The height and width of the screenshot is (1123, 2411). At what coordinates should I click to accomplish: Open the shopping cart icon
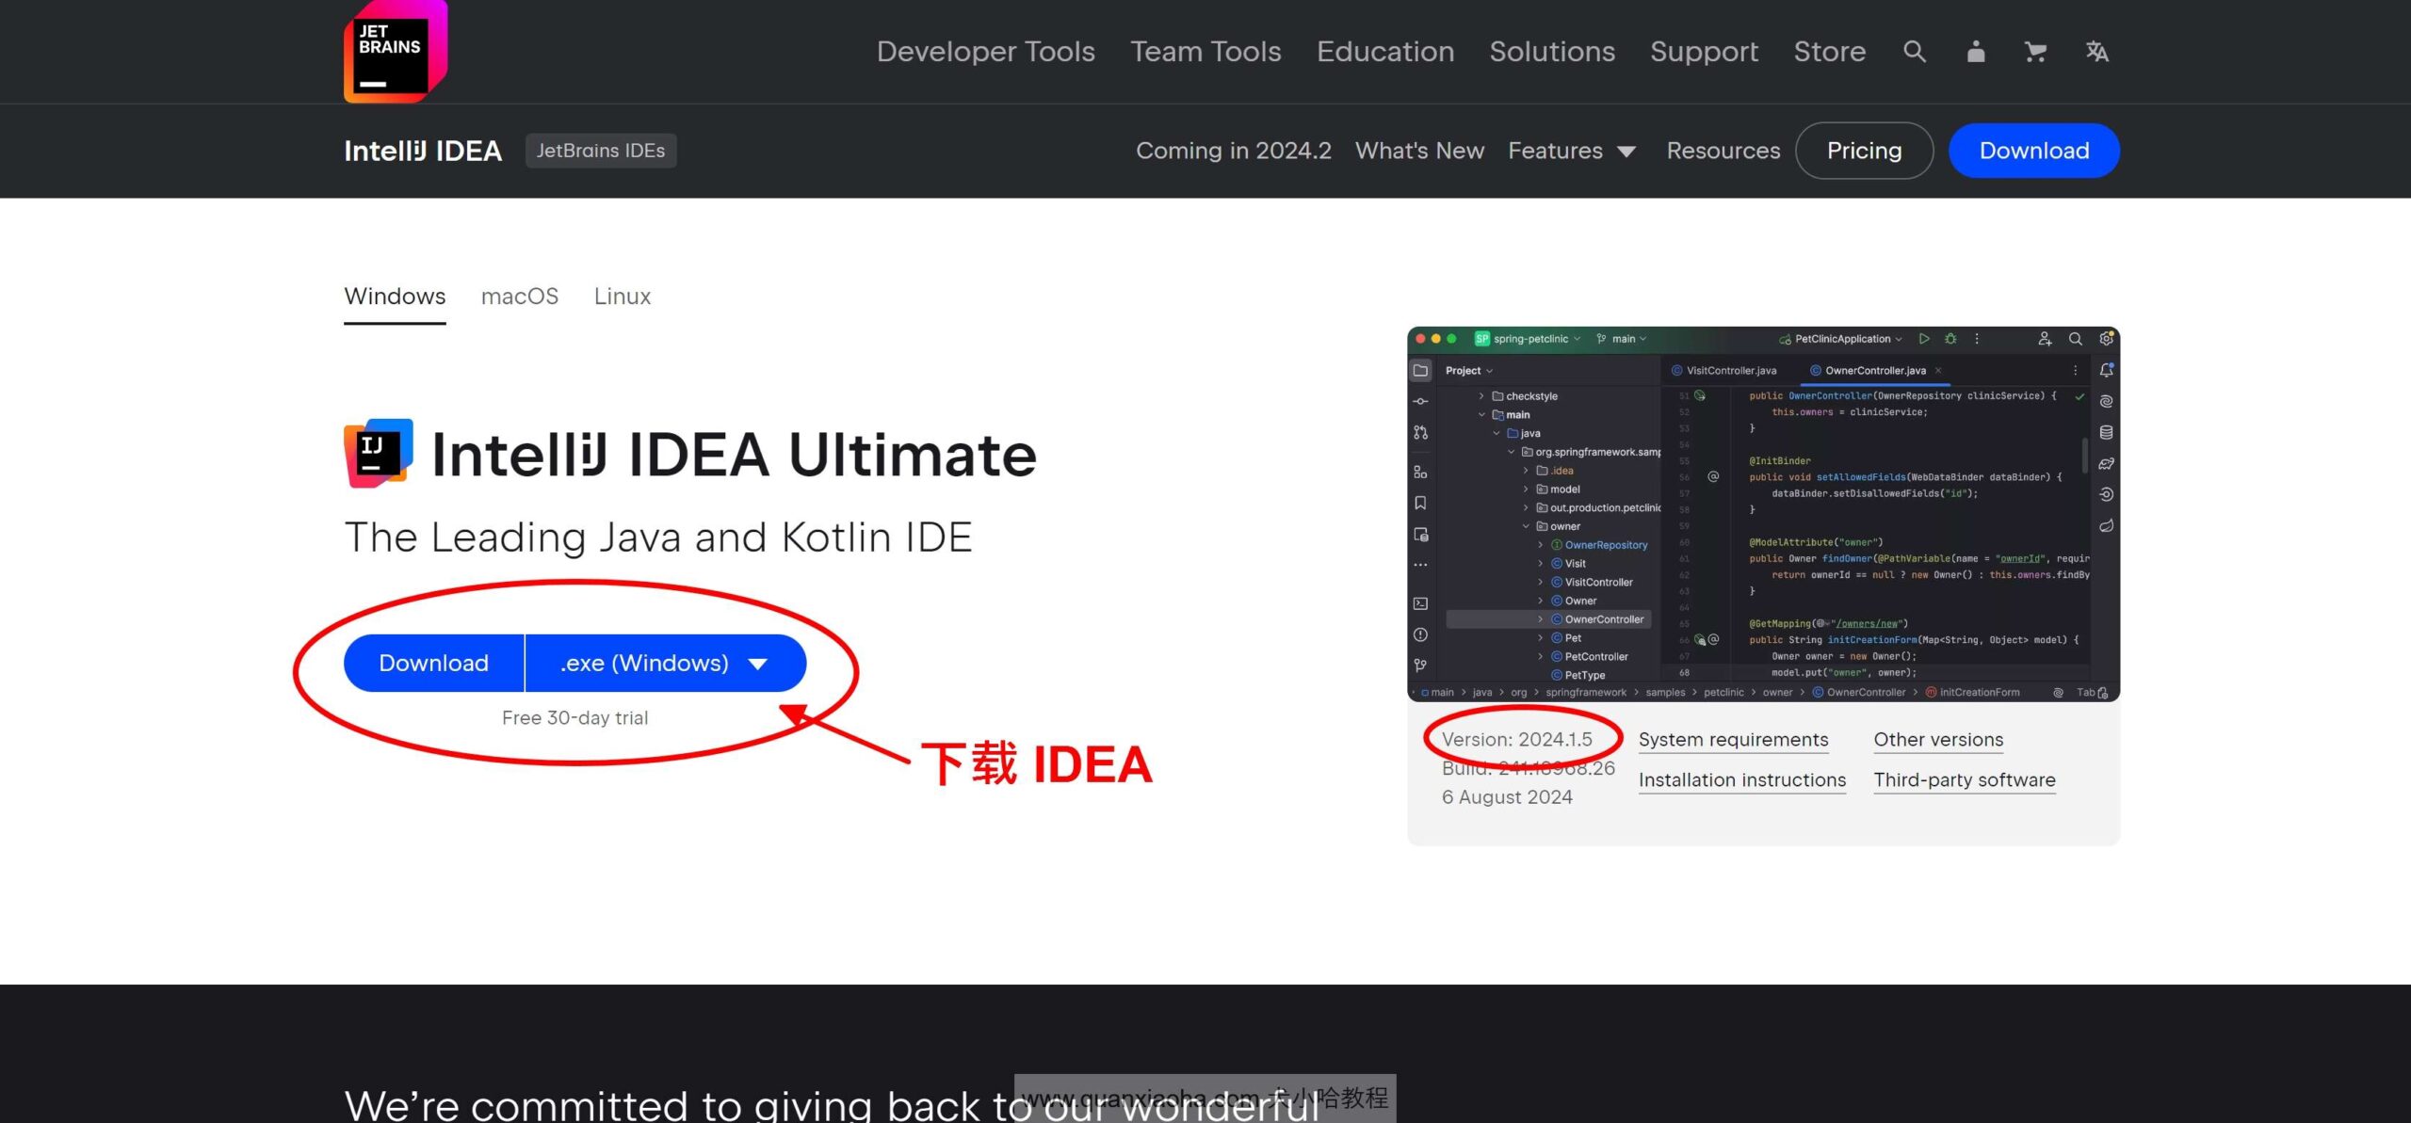(2035, 51)
